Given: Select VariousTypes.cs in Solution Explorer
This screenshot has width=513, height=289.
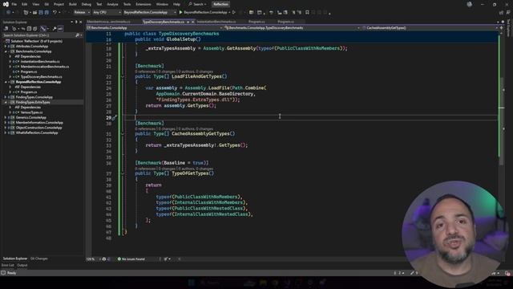Looking at the screenshot, I should tap(31, 112).
